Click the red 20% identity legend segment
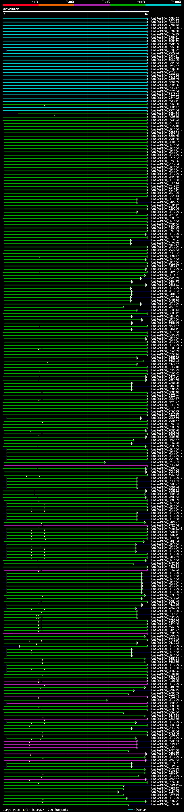This screenshot has width=184, height=812. pos(21,5)
